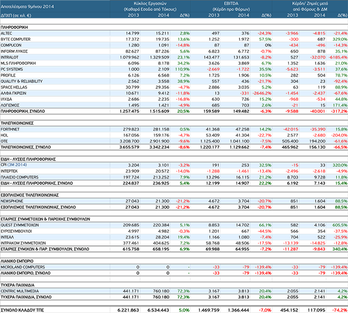Click the INTEPTEK row label

coord(9,171)
